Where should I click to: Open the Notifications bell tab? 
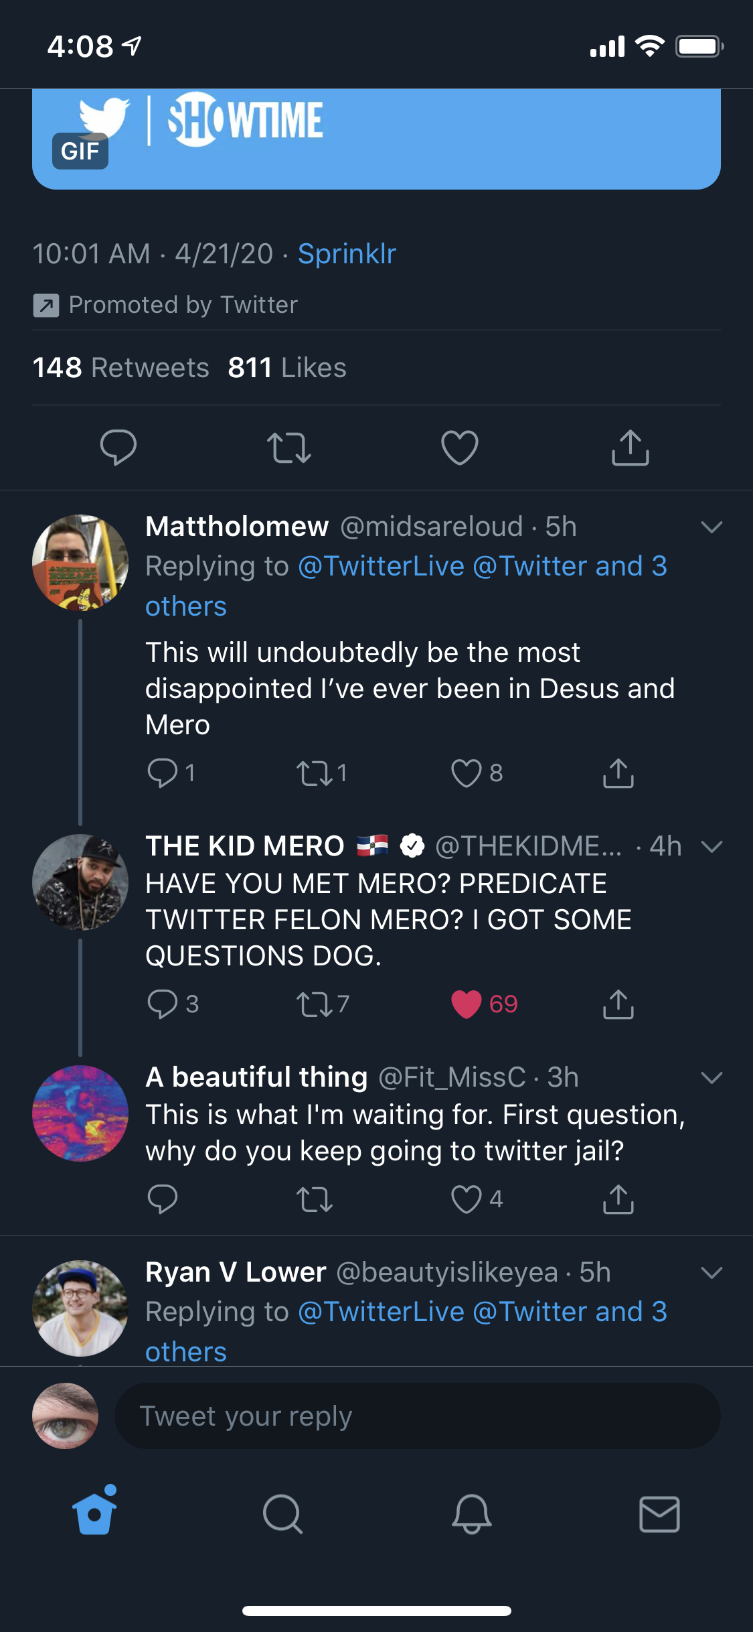(471, 1513)
